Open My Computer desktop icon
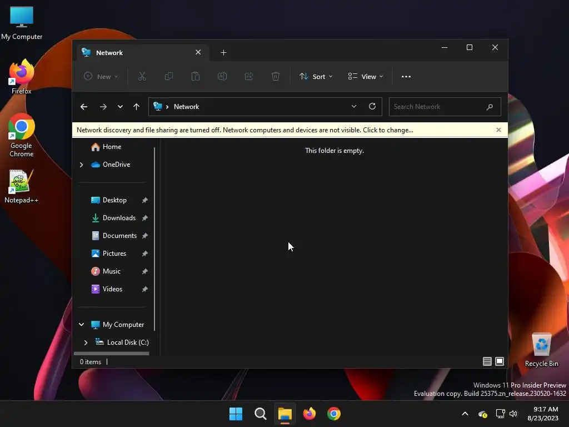Image resolution: width=569 pixels, height=427 pixels. tap(22, 23)
